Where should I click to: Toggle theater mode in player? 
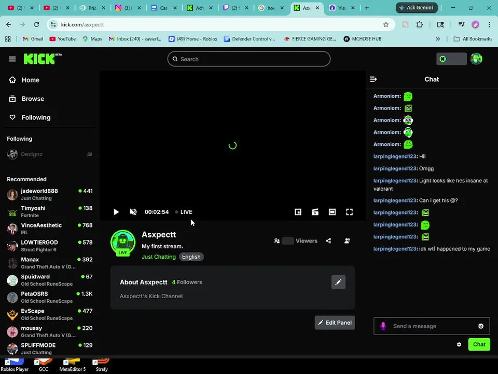click(x=332, y=212)
